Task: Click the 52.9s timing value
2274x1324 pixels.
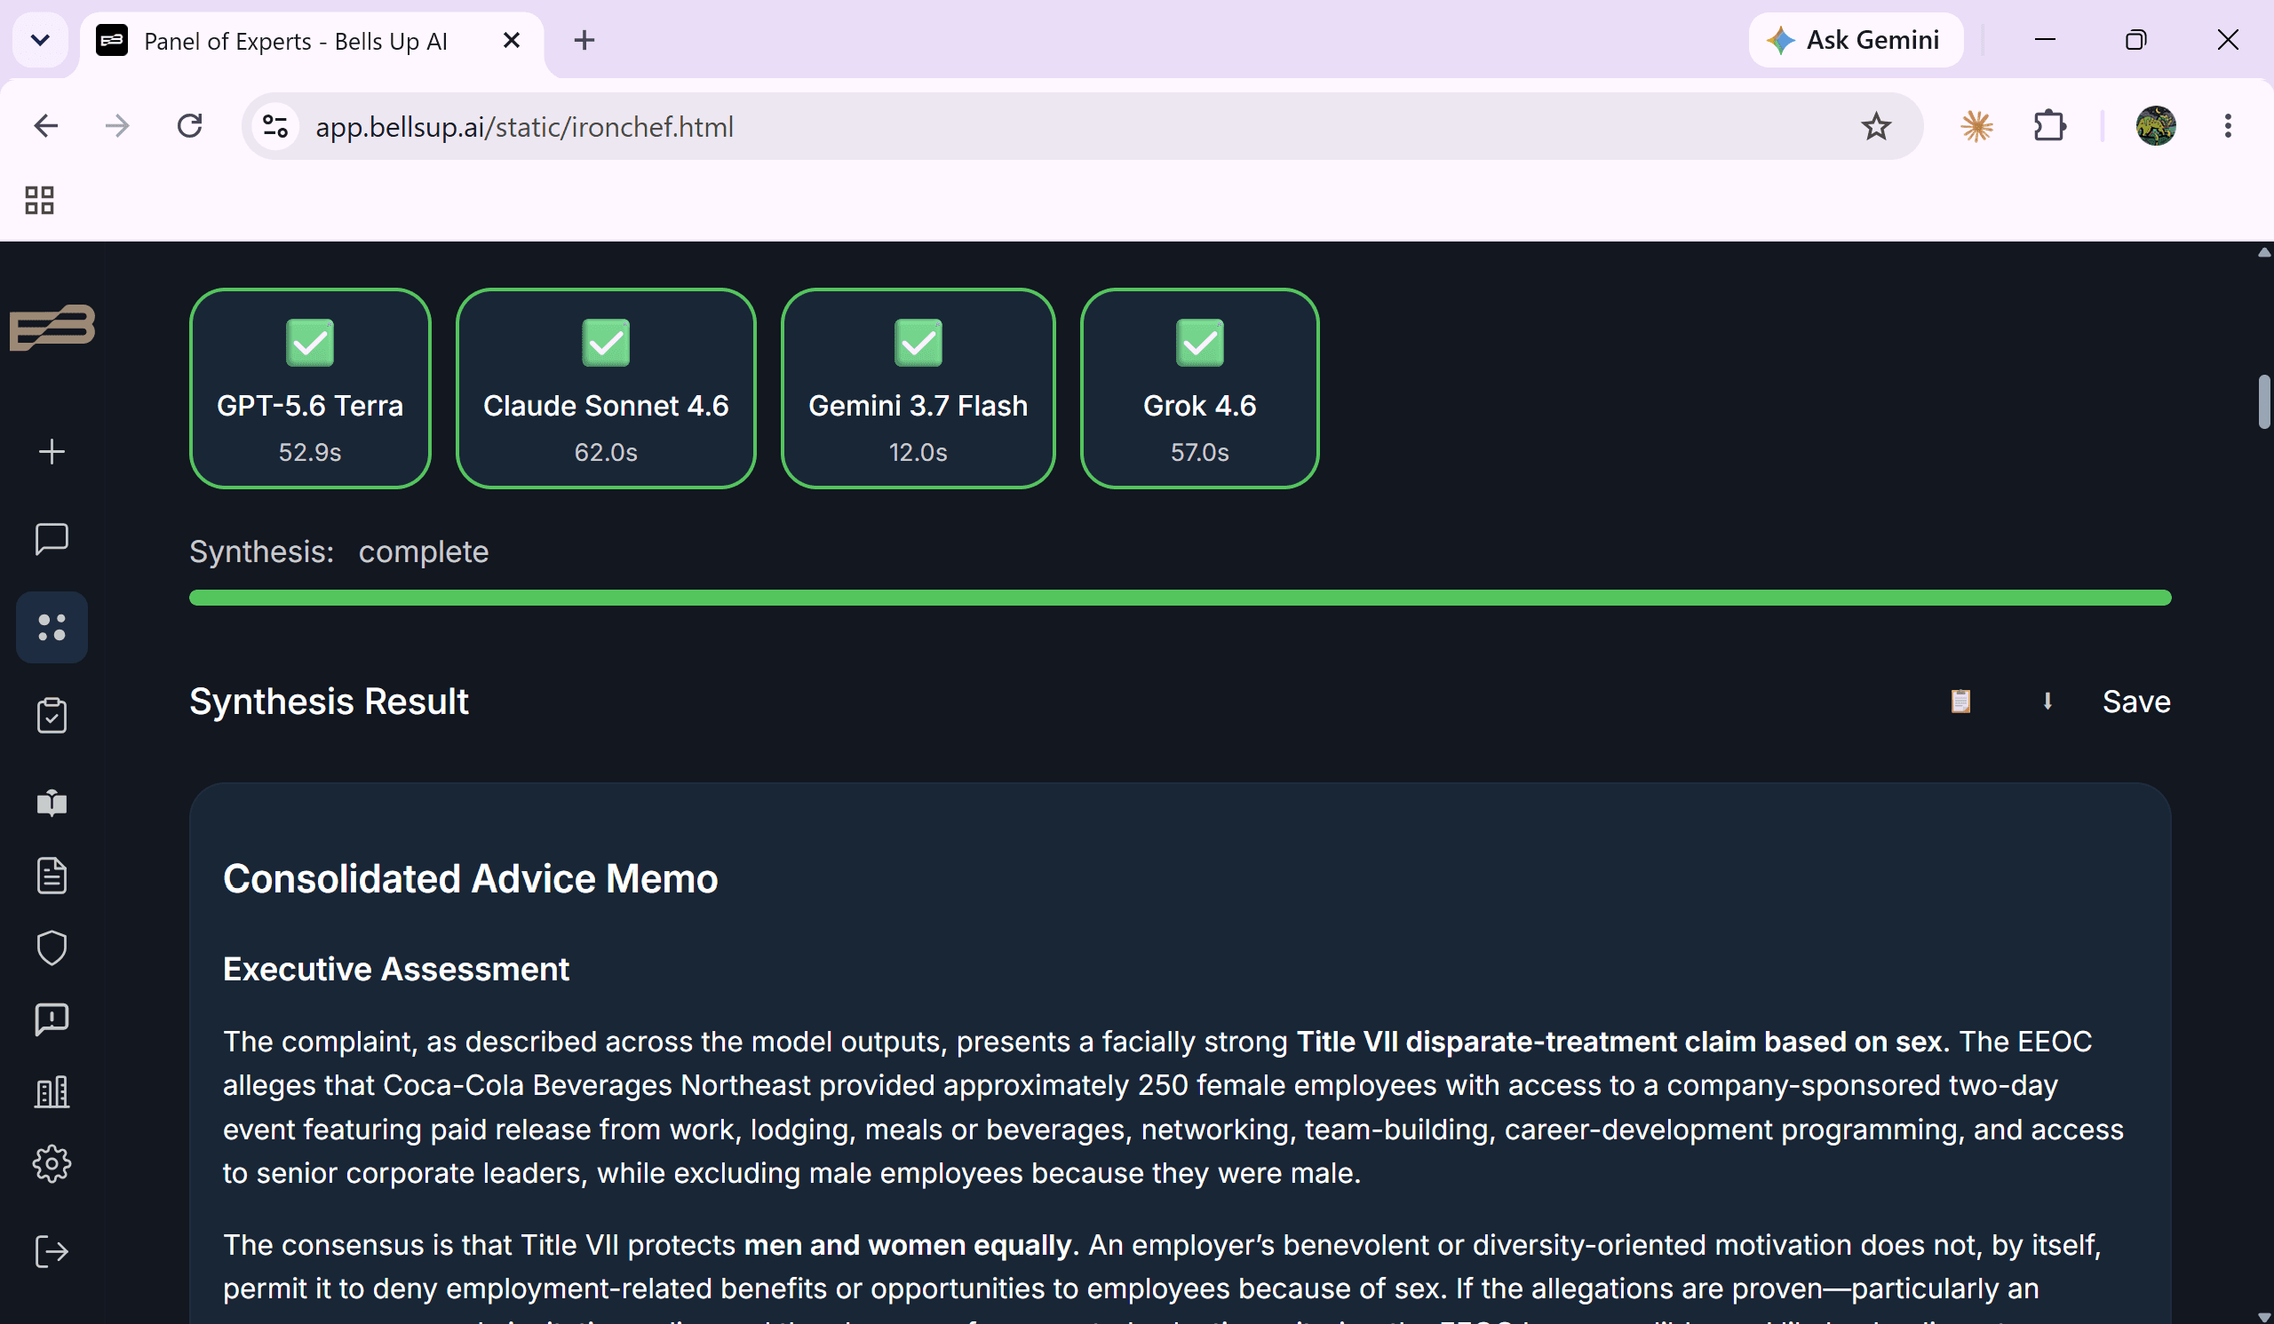Action: click(309, 452)
